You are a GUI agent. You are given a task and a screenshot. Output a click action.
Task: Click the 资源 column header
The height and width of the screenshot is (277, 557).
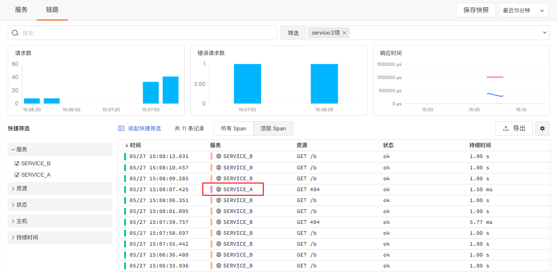coord(302,145)
